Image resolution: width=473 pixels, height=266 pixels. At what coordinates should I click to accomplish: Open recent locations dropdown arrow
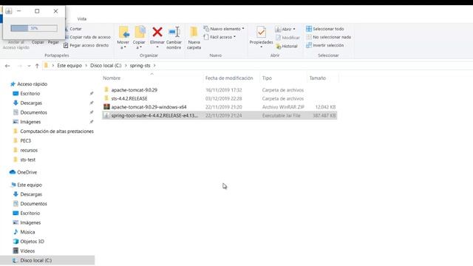[29, 66]
